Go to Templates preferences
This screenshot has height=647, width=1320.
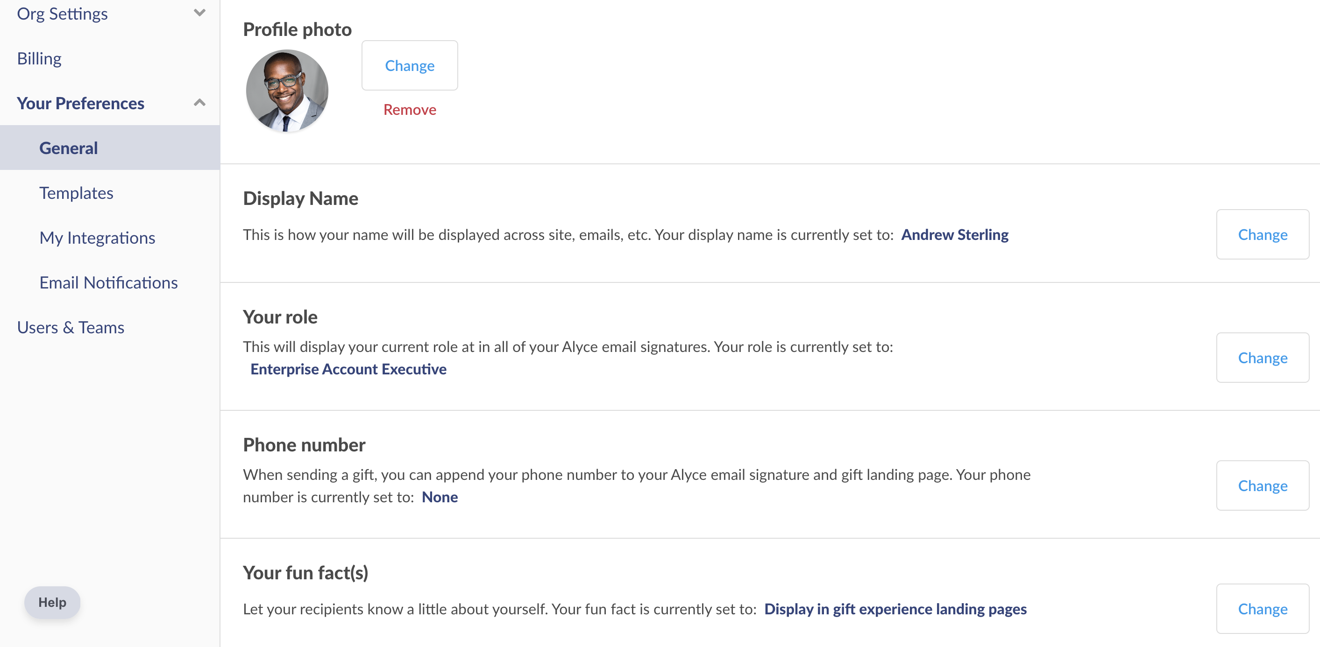point(76,193)
